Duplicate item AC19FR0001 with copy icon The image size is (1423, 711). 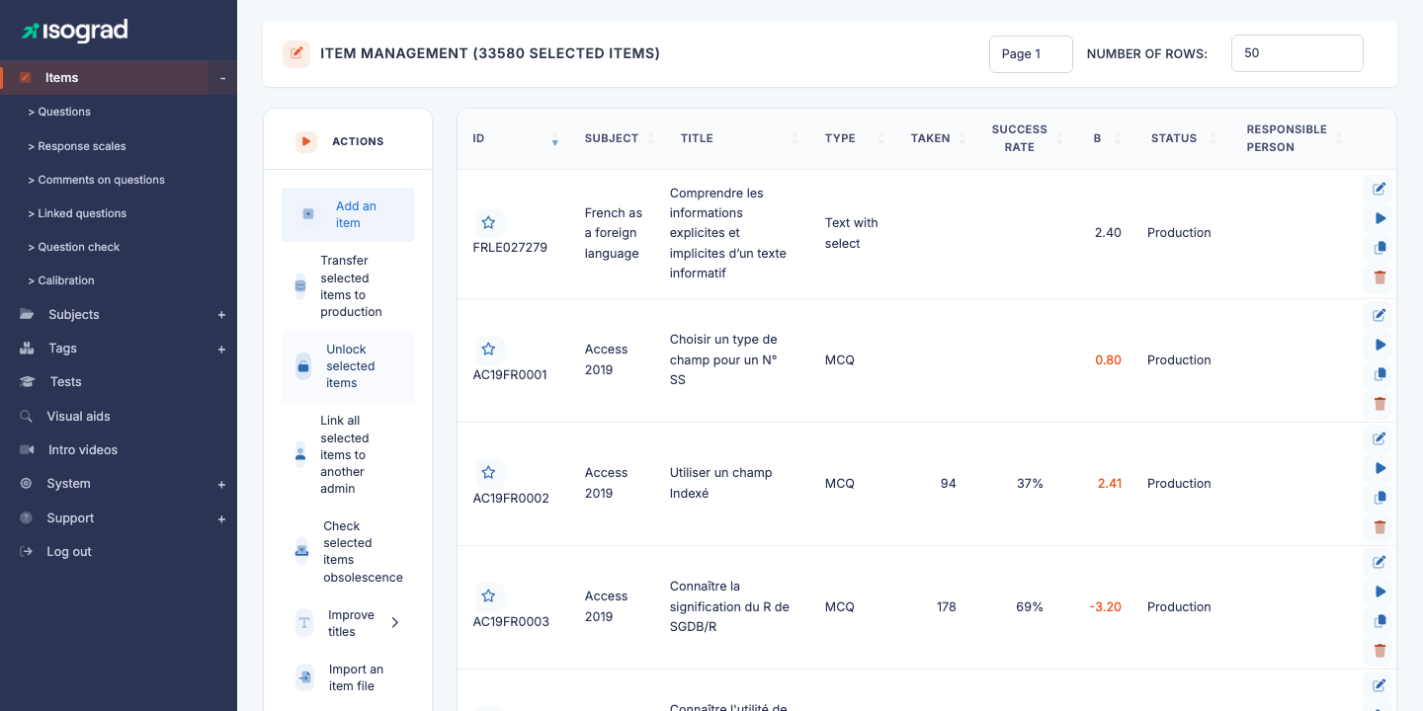tap(1380, 374)
